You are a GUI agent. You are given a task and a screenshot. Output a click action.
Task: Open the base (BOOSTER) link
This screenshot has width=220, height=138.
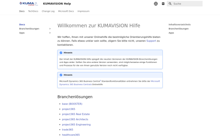click(x=72, y=104)
